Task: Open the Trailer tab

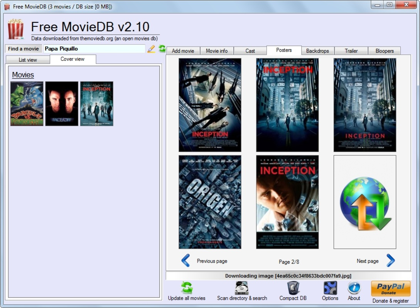Action: point(351,51)
